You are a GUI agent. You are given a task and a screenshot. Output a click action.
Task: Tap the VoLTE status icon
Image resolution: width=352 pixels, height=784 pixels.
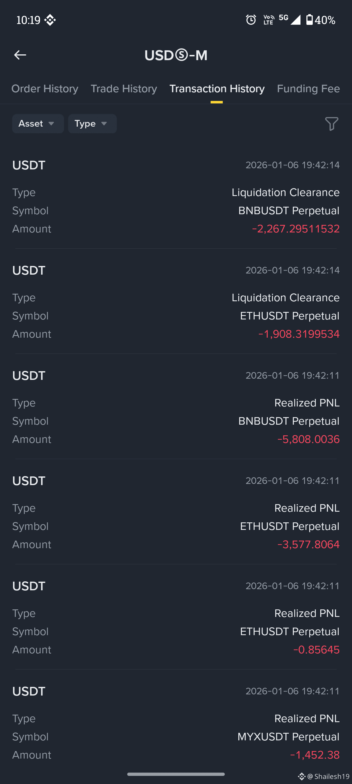tap(269, 20)
